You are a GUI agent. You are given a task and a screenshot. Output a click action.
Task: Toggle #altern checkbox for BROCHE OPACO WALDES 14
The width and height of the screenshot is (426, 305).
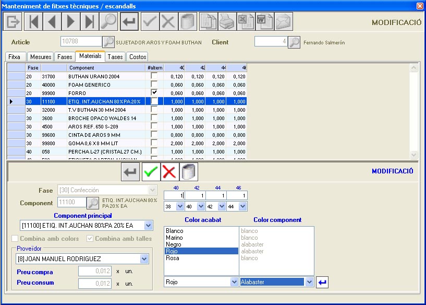[154, 118]
